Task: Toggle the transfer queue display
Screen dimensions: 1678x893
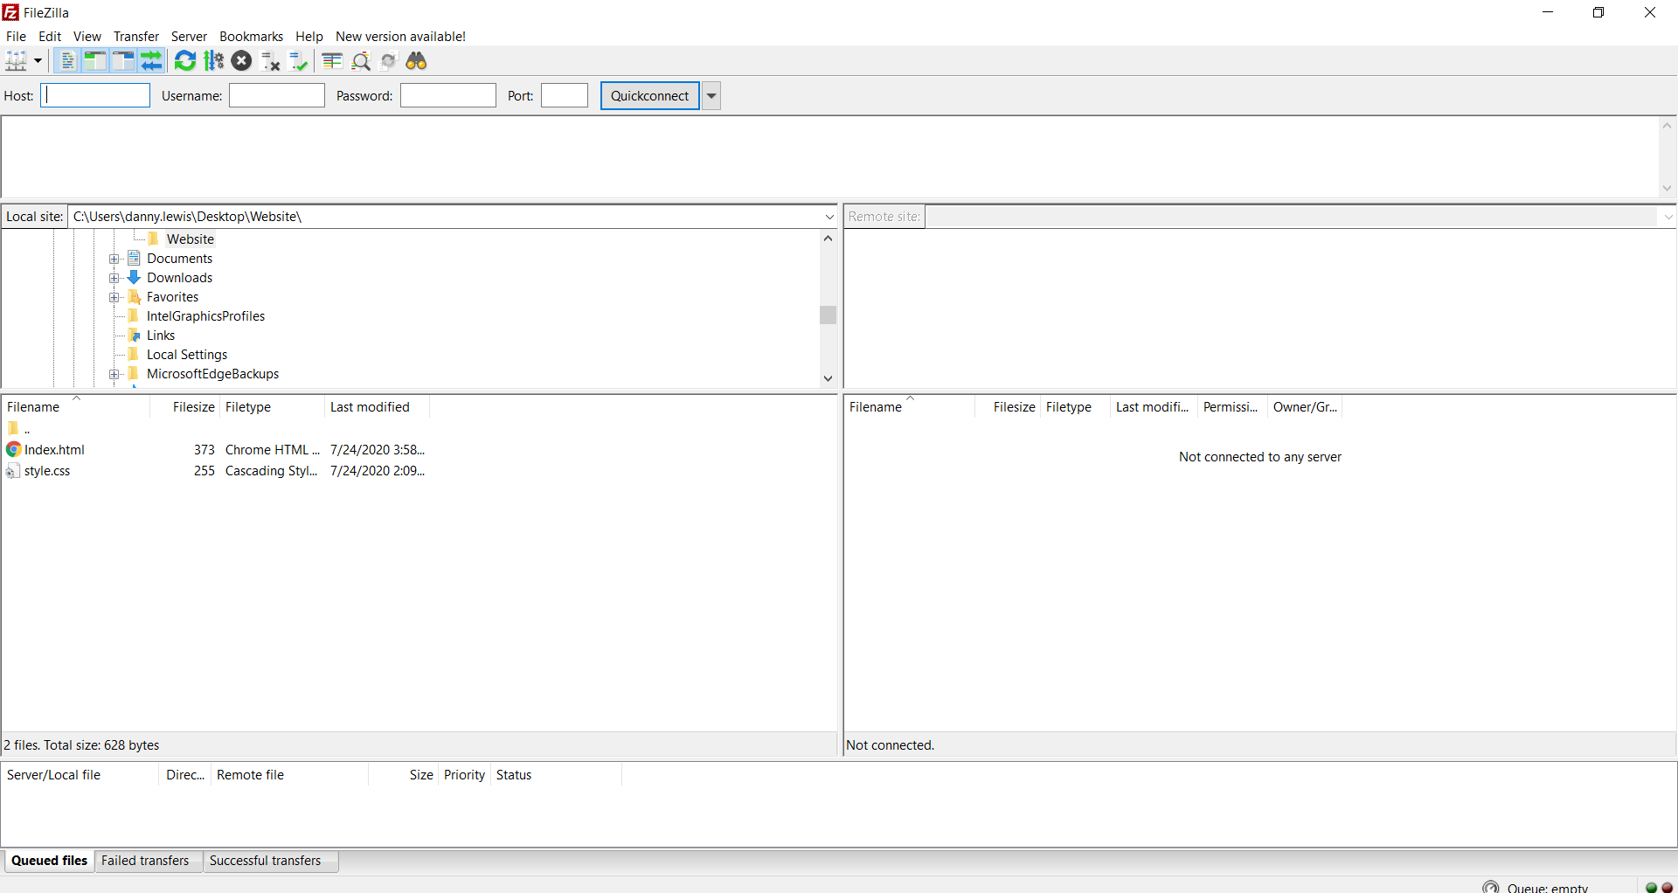Action: click(152, 61)
